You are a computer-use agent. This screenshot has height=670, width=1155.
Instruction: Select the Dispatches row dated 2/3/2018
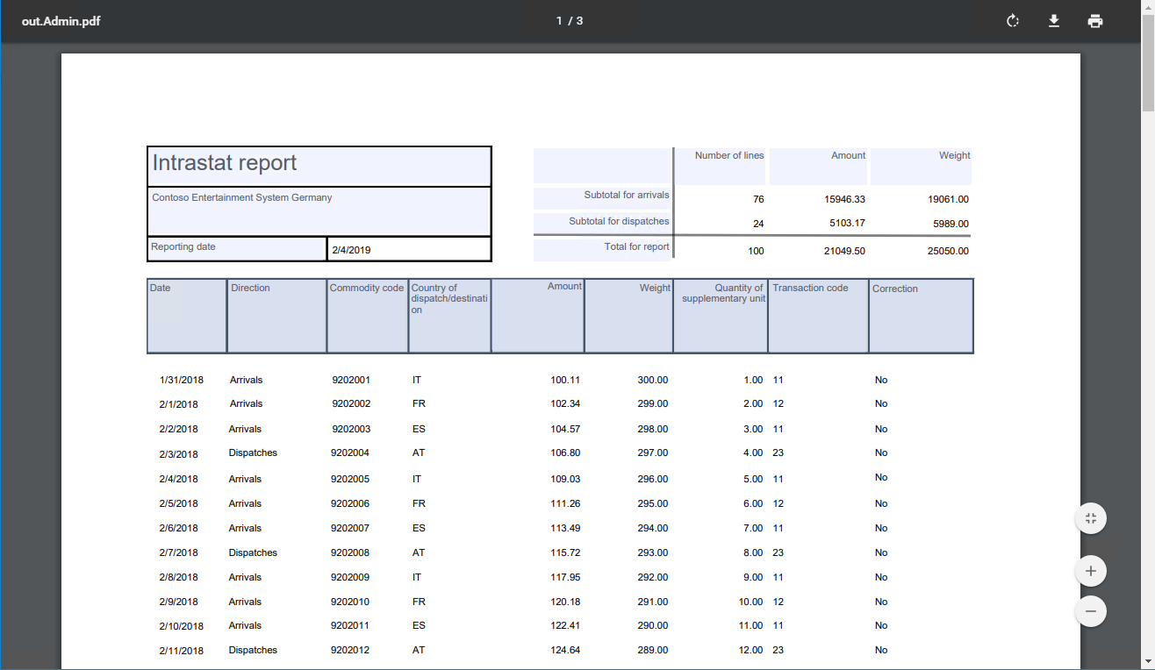click(x=252, y=453)
